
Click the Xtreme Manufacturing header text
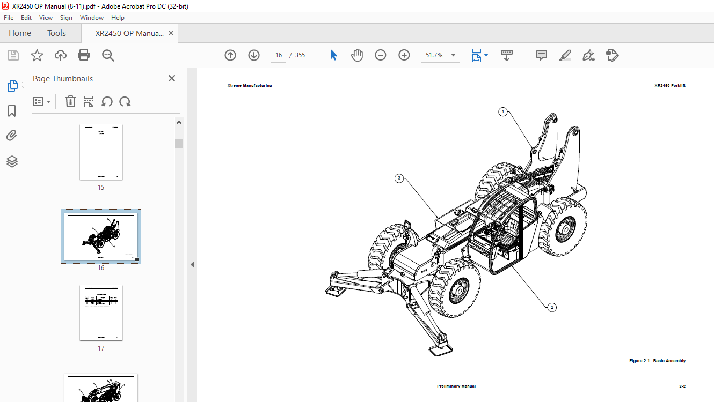250,86
